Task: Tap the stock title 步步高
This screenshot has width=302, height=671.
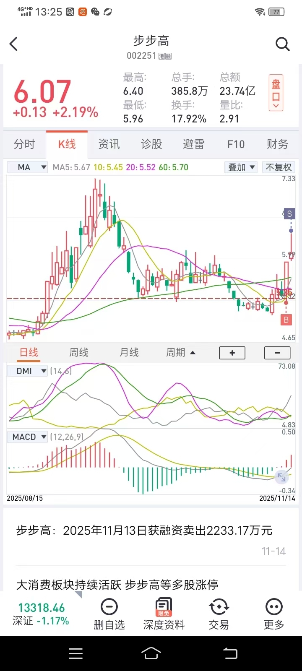Action: tap(151, 41)
